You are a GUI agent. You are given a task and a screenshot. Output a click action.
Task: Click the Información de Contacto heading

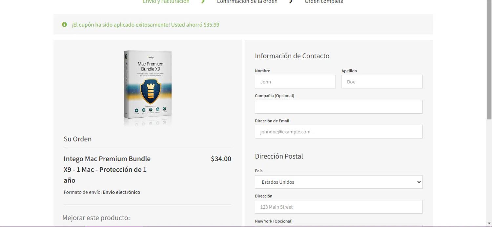pyautogui.click(x=292, y=56)
